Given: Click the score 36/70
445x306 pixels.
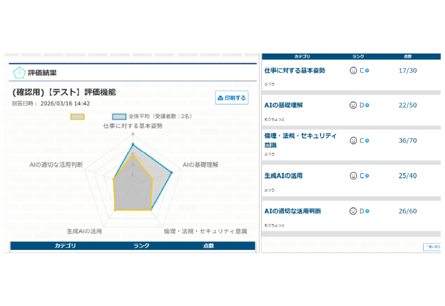Looking at the screenshot, I should coord(407,141).
